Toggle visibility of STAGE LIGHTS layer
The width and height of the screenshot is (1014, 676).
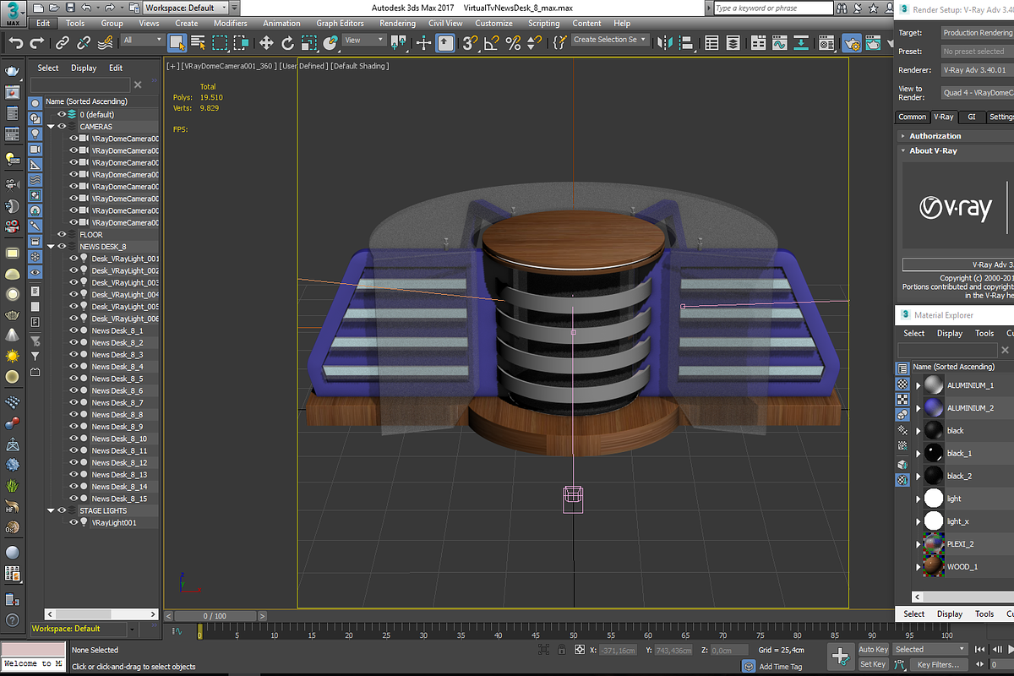[x=62, y=510]
